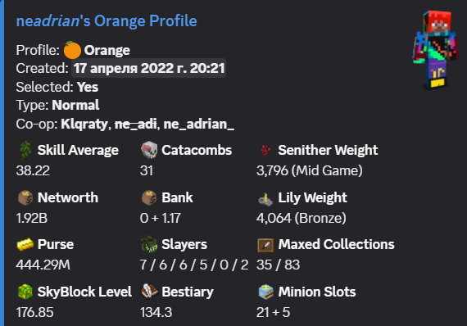The height and width of the screenshot is (326, 467).
Task: Select co-op member name ne_adrian_
Action: (199, 125)
